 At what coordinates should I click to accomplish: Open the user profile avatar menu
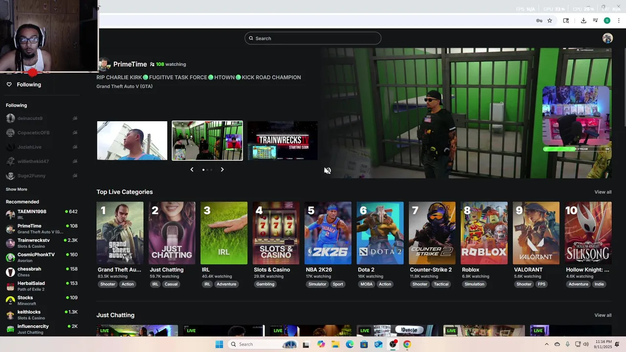(x=607, y=38)
